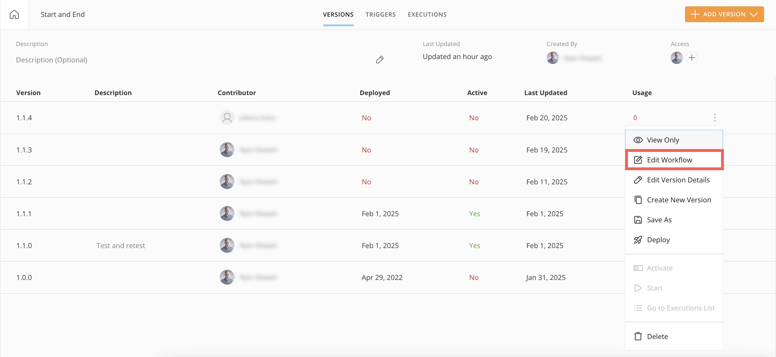Click the 'Test and retest' description
This screenshot has width=776, height=357.
120,245
